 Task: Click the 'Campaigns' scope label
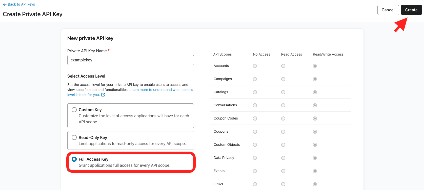tap(223, 79)
